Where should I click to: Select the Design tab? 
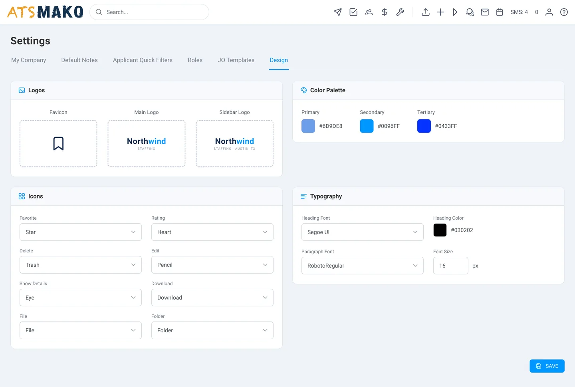pos(279,60)
